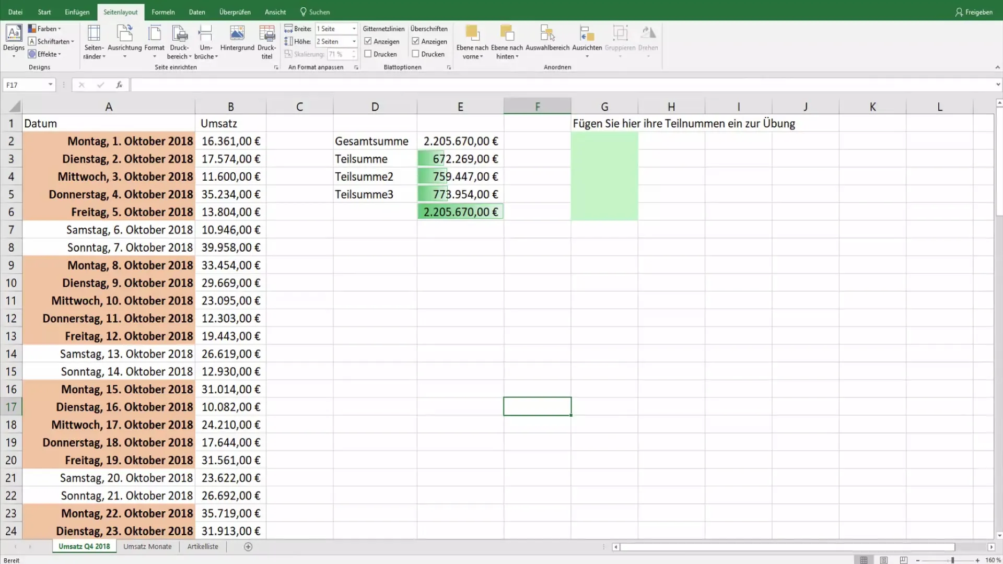Viewport: 1003px width, 564px height.
Task: Toggle Gitternetzlinien Drucken checkbox
Action: click(368, 54)
